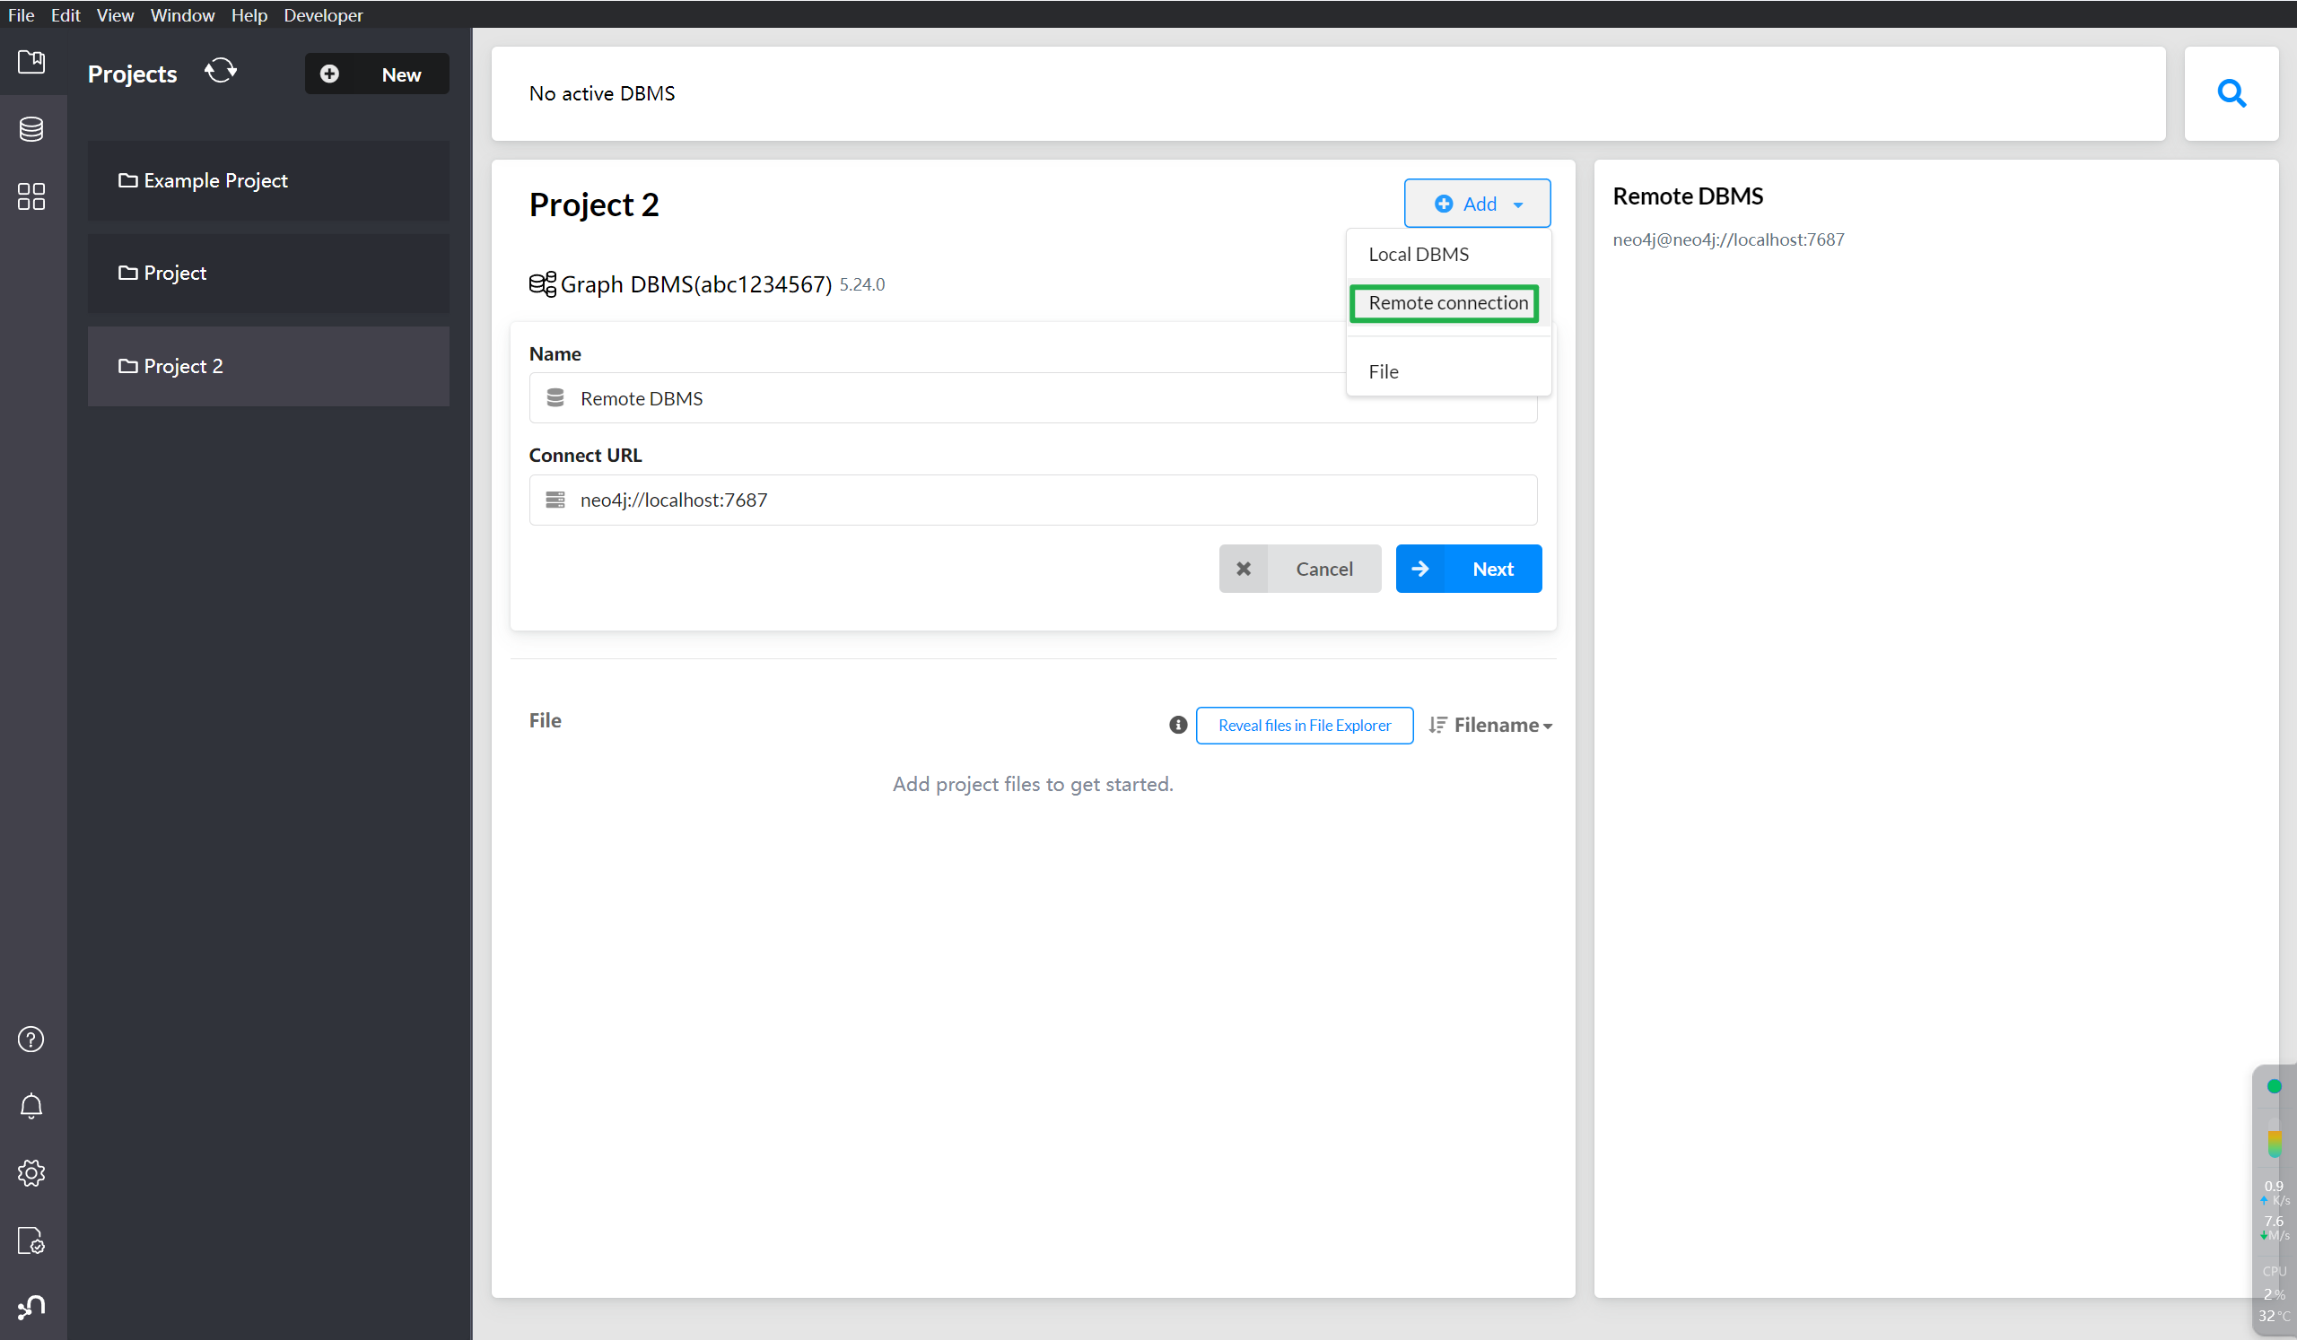Click the Neo4j logo icon in sidebar
This screenshot has height=1340, width=2297.
[x=31, y=1307]
